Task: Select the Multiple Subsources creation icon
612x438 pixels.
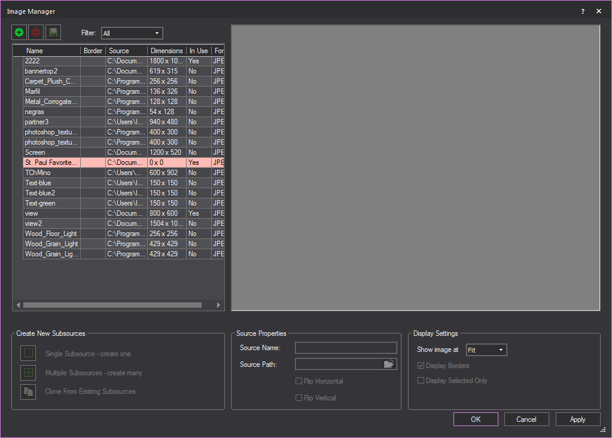Action: [28, 372]
